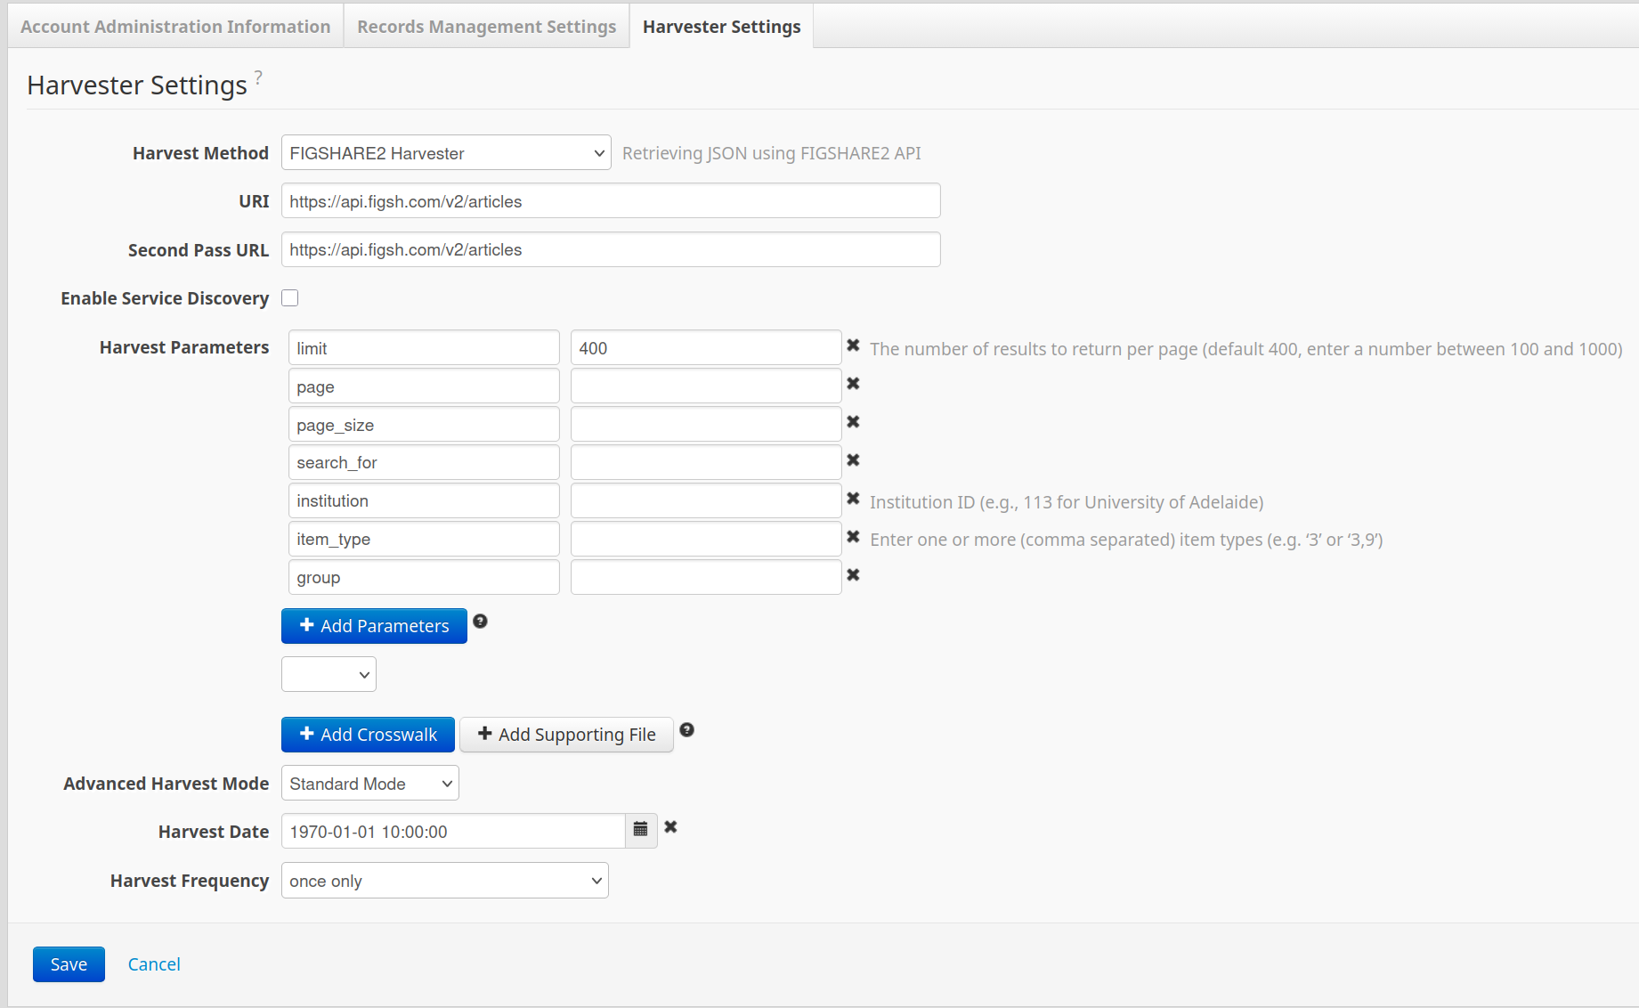Click the Second Pass URL label

199,250
